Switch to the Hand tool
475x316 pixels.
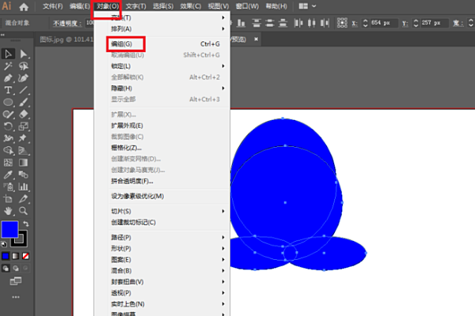click(x=8, y=211)
